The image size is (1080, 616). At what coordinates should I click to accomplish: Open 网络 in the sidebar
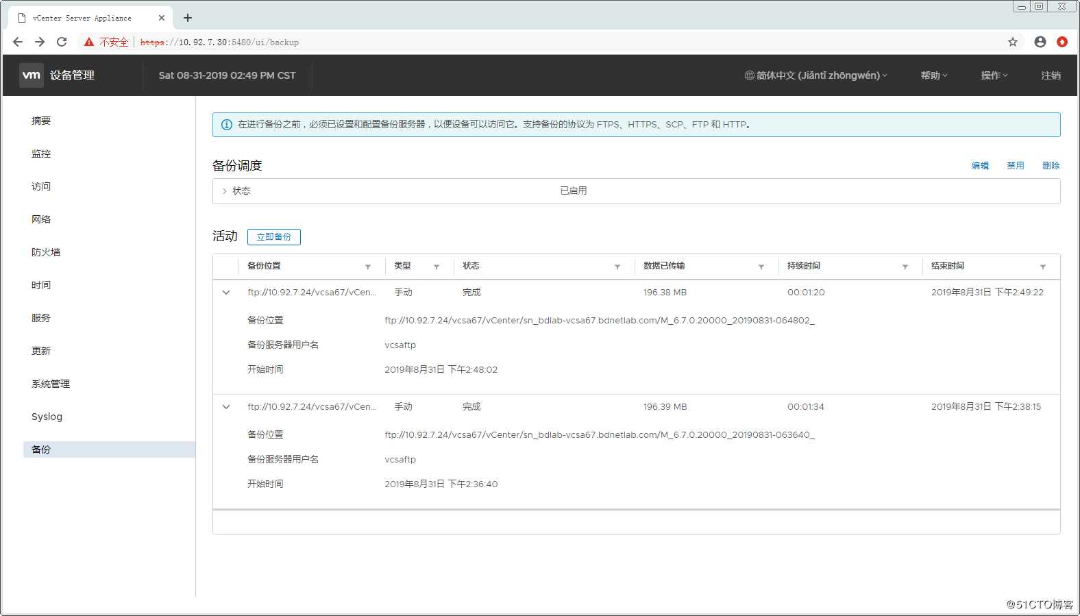[x=41, y=219]
